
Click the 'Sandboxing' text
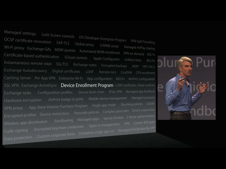point(63,120)
